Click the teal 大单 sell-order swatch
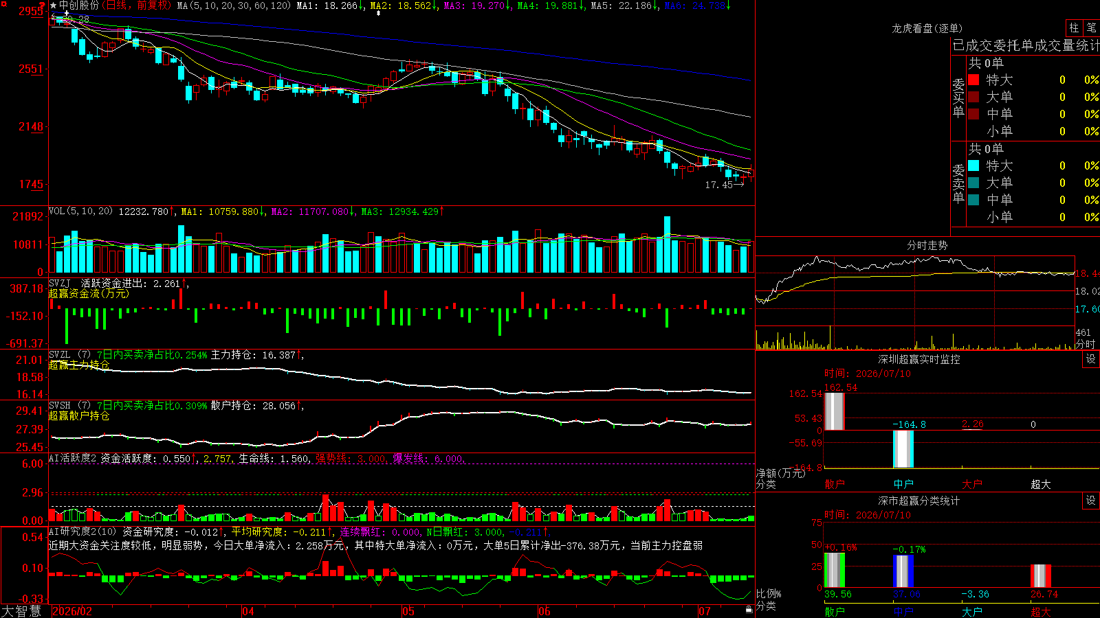This screenshot has width=1100, height=618. 973,183
